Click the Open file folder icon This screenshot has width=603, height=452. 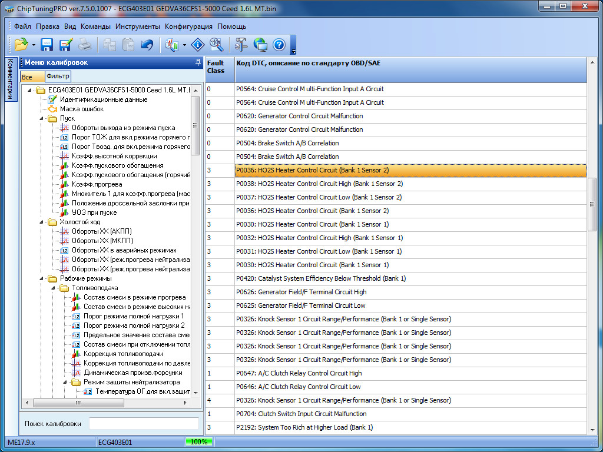point(21,45)
